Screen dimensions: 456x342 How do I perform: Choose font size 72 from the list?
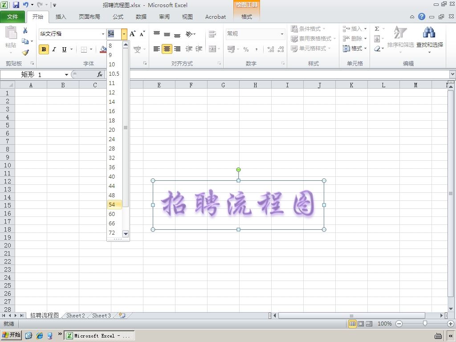click(112, 232)
